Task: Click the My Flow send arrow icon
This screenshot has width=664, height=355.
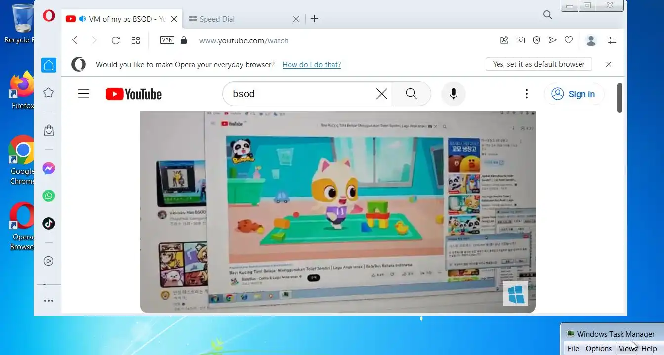Action: pyautogui.click(x=553, y=40)
